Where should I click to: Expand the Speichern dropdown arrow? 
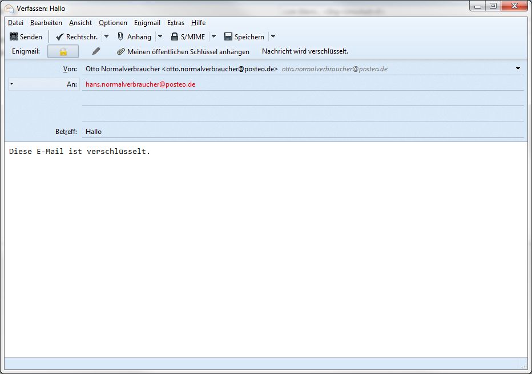click(x=273, y=36)
